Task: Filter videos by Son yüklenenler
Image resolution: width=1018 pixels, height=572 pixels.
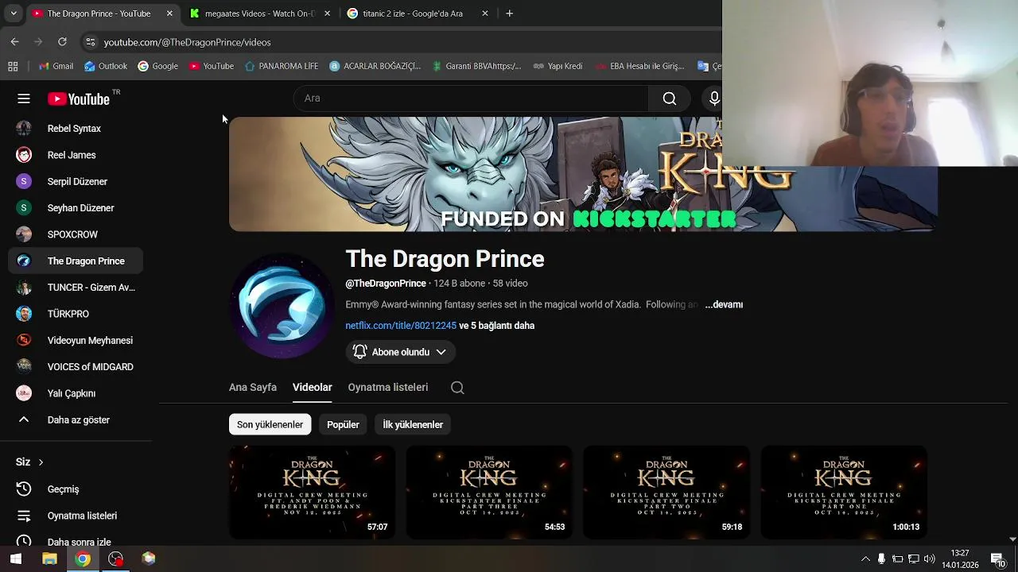Action: click(270, 424)
